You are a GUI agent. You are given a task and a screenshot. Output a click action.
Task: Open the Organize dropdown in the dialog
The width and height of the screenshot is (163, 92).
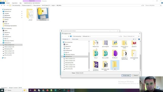[x=66, y=39]
